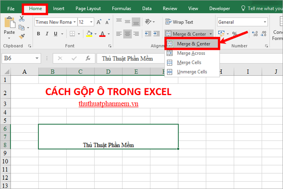Open Copy options dropdown arrow
The image size is (283, 189).
28,28
